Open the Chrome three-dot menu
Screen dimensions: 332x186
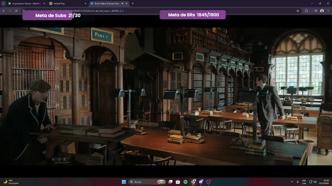328,11
